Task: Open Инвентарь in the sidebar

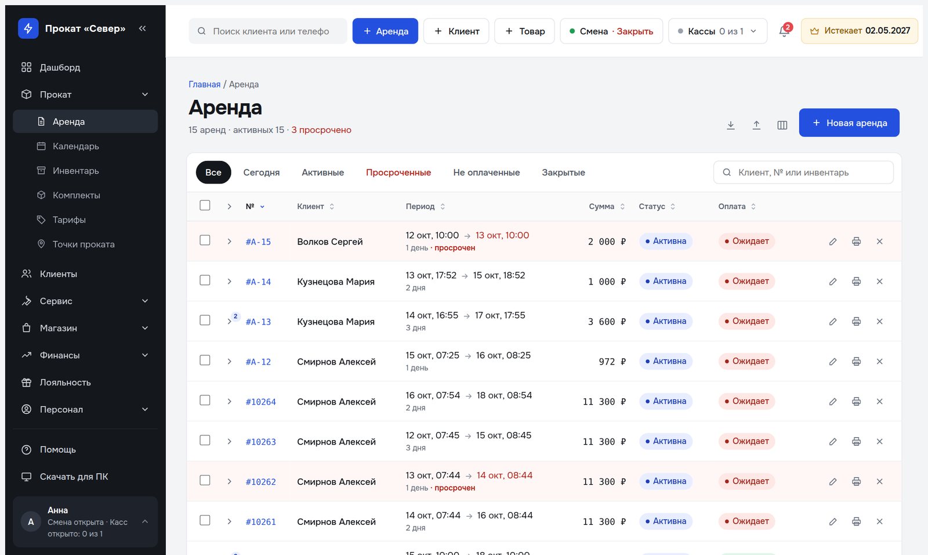Action: click(85, 171)
